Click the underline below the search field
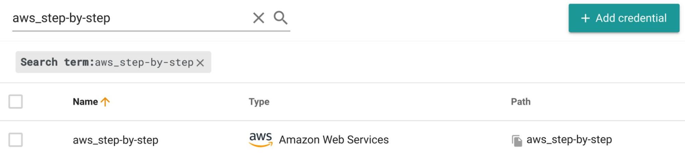 (x=151, y=31)
